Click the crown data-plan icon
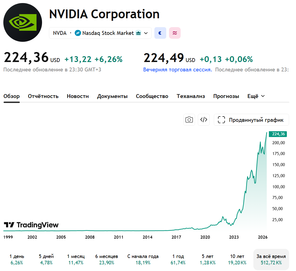Viewport: 296px width, 271px height. tap(139, 33)
